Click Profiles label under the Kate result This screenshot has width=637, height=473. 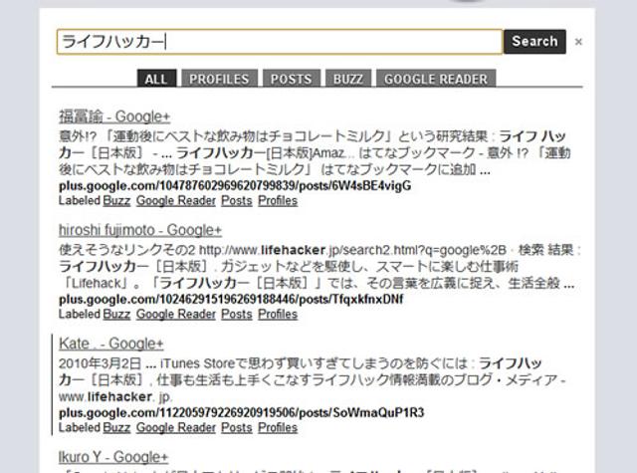pos(278,427)
